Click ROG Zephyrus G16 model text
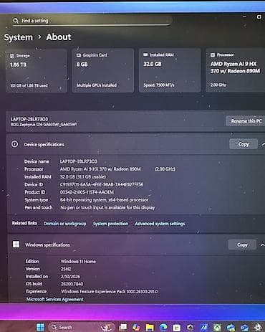The height and width of the screenshot is (332, 265). pyautogui.click(x=44, y=125)
